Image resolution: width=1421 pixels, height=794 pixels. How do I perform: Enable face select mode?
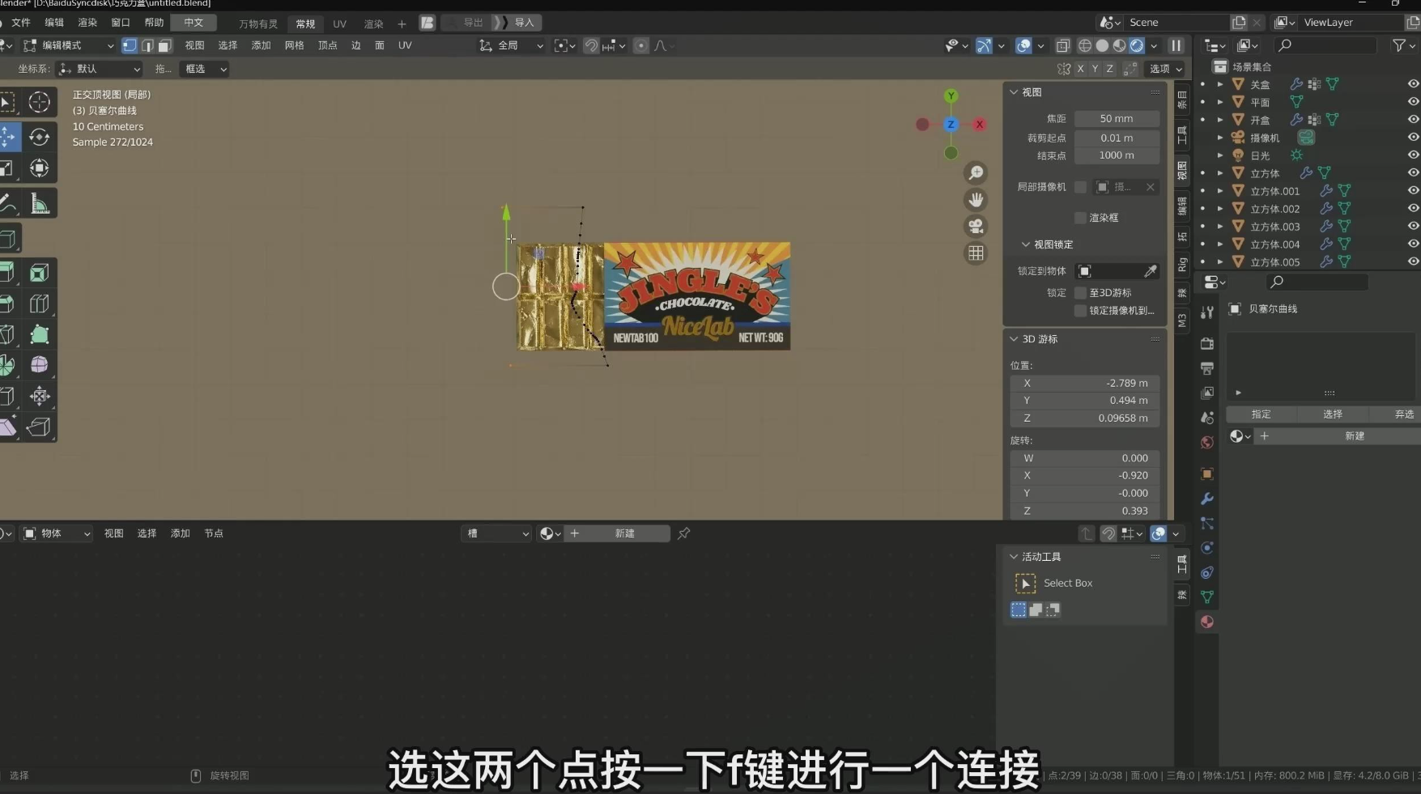pos(165,46)
